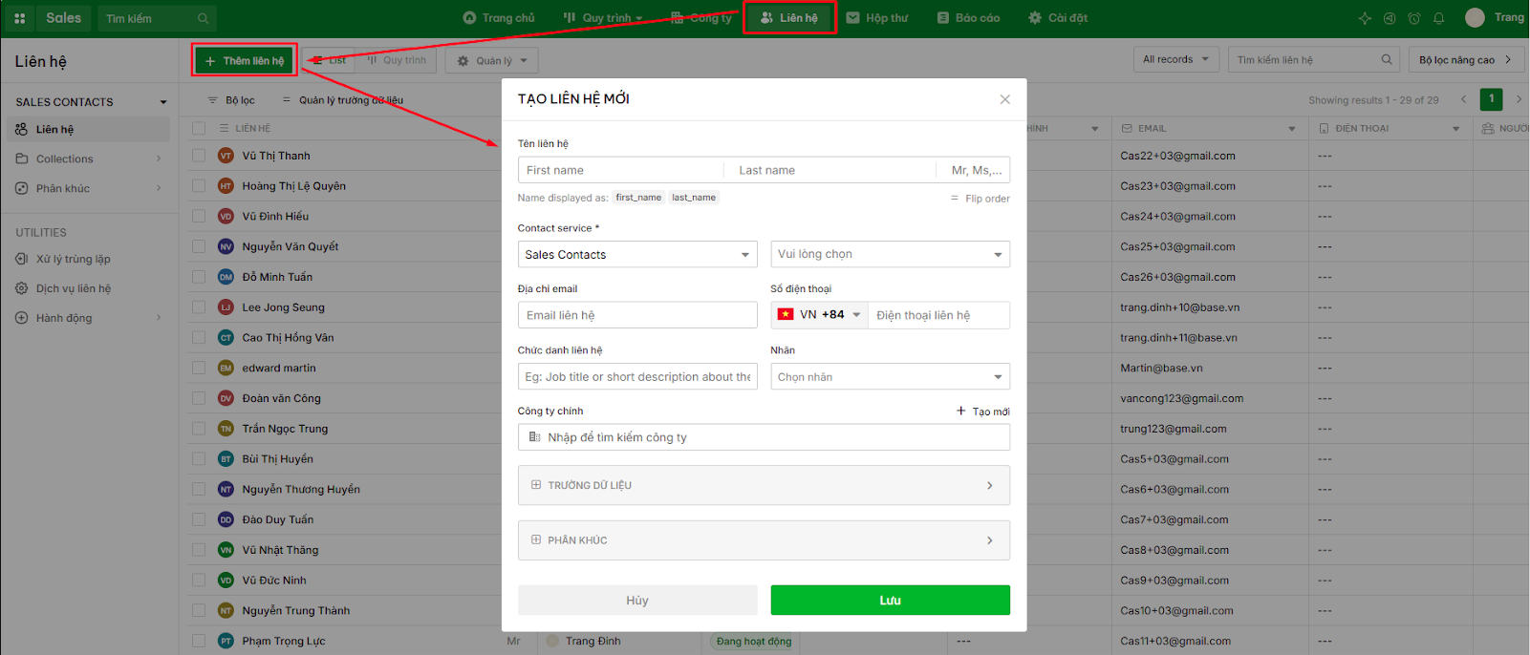This screenshot has height=655, width=1530.
Task: Check the box for Nguyễn Văn Quyết
Action: click(199, 246)
